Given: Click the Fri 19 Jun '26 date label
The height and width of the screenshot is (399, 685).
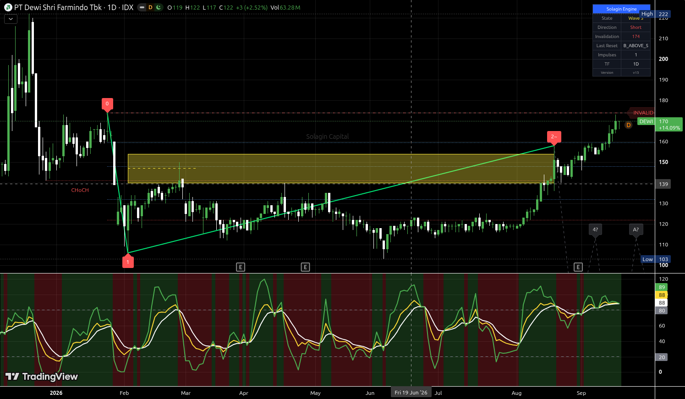Looking at the screenshot, I should 411,393.
